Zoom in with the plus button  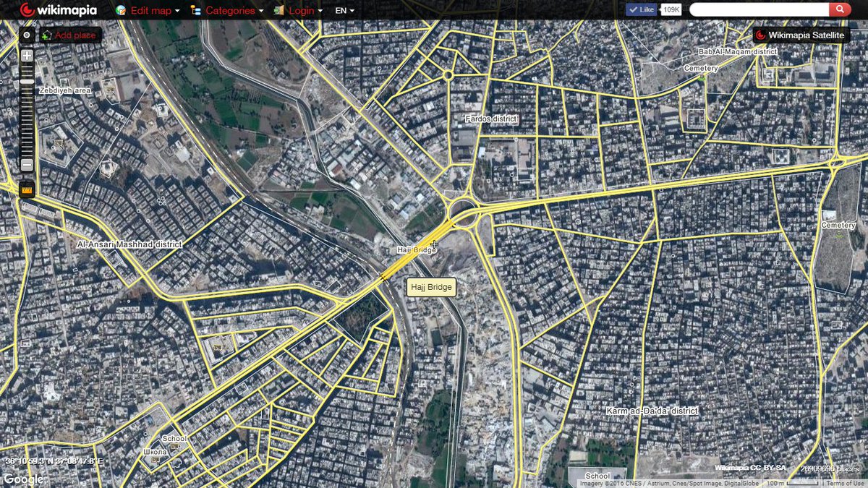(27, 56)
